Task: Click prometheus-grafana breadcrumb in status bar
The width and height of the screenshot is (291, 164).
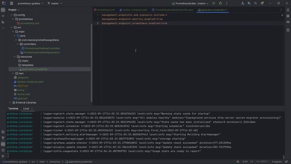Action: [x=16, y=162]
